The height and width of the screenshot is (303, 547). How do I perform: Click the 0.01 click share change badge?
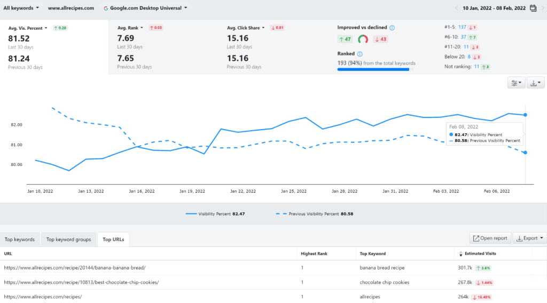pos(277,28)
